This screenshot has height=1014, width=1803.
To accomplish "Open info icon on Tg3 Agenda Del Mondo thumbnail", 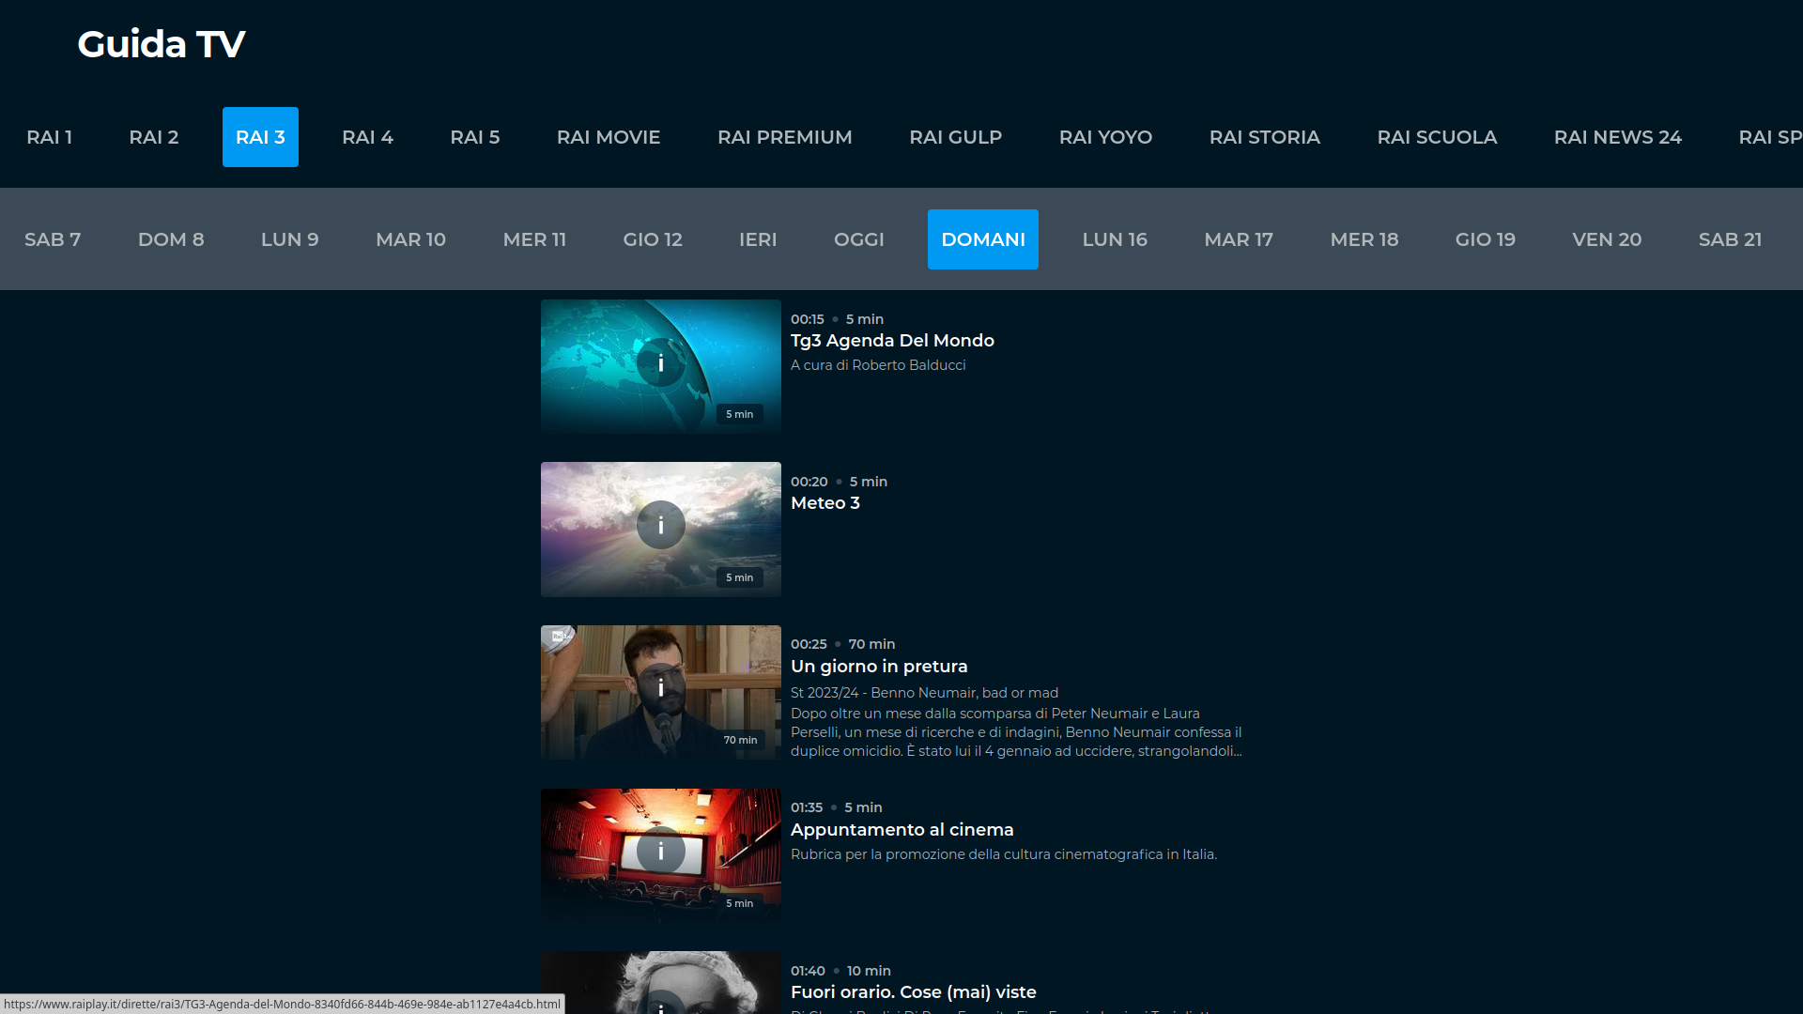I will point(660,362).
